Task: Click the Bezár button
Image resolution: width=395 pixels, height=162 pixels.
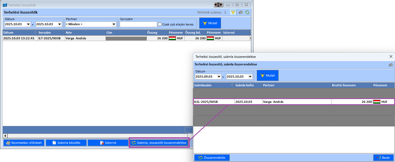Action: pyautogui.click(x=383, y=158)
